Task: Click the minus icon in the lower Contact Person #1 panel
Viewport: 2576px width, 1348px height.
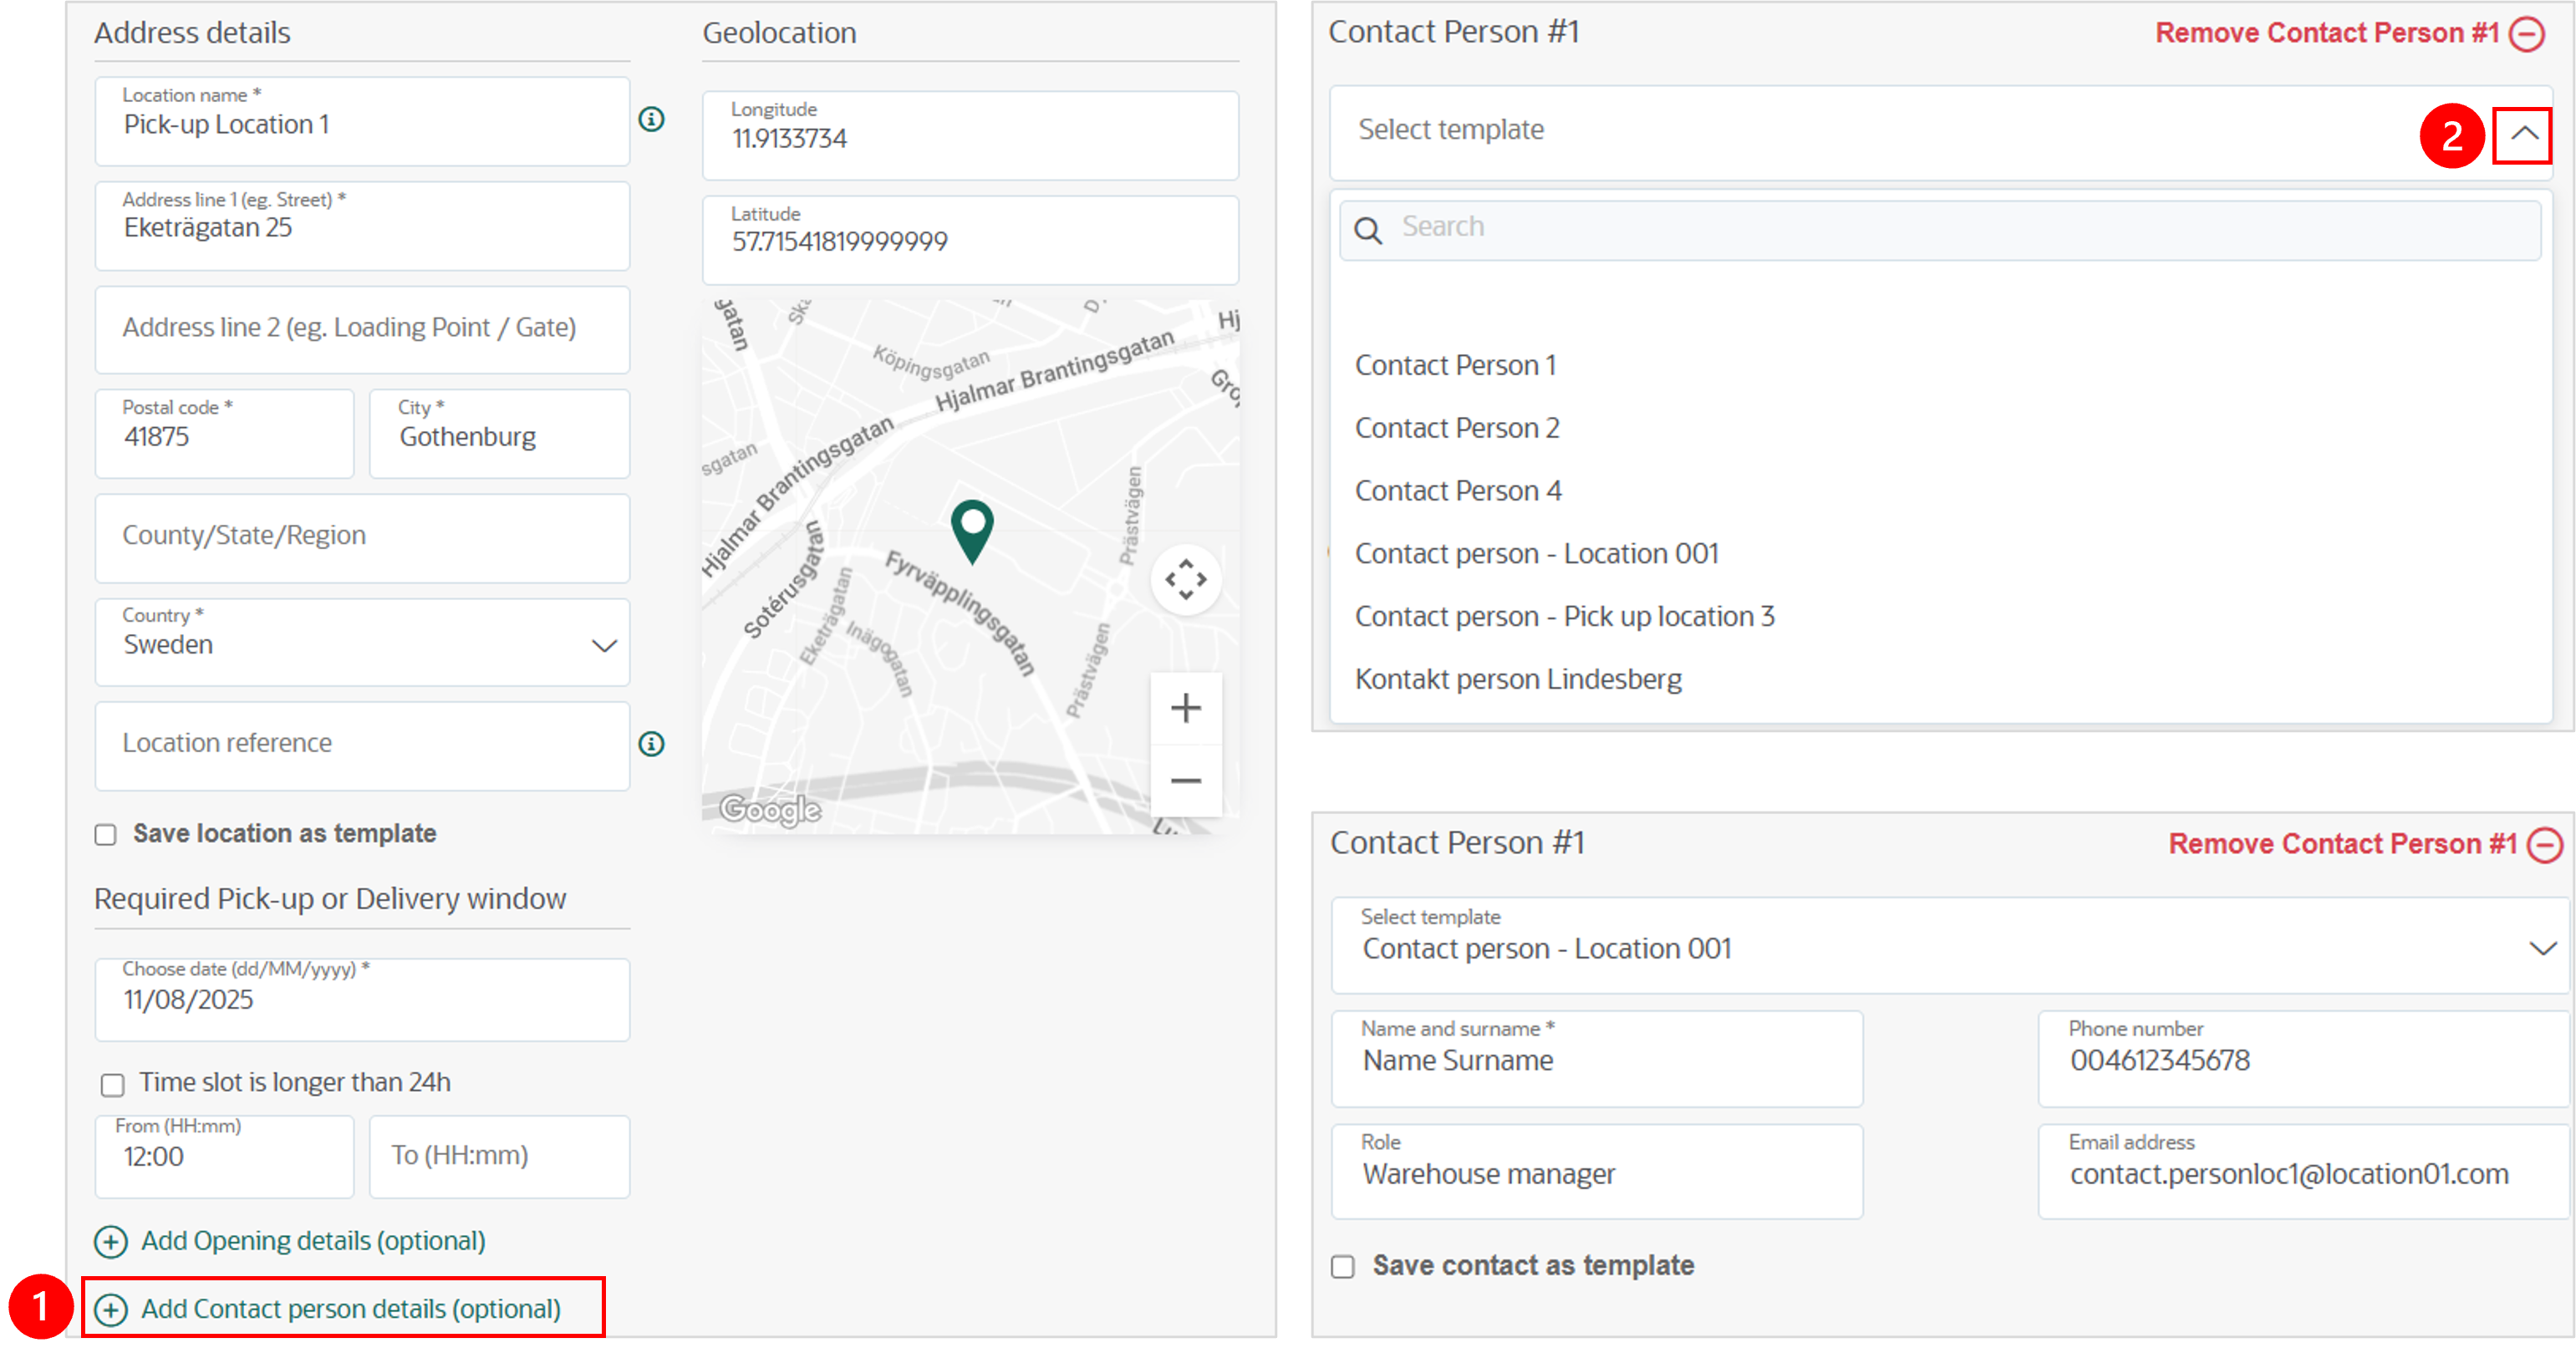Action: click(2545, 845)
